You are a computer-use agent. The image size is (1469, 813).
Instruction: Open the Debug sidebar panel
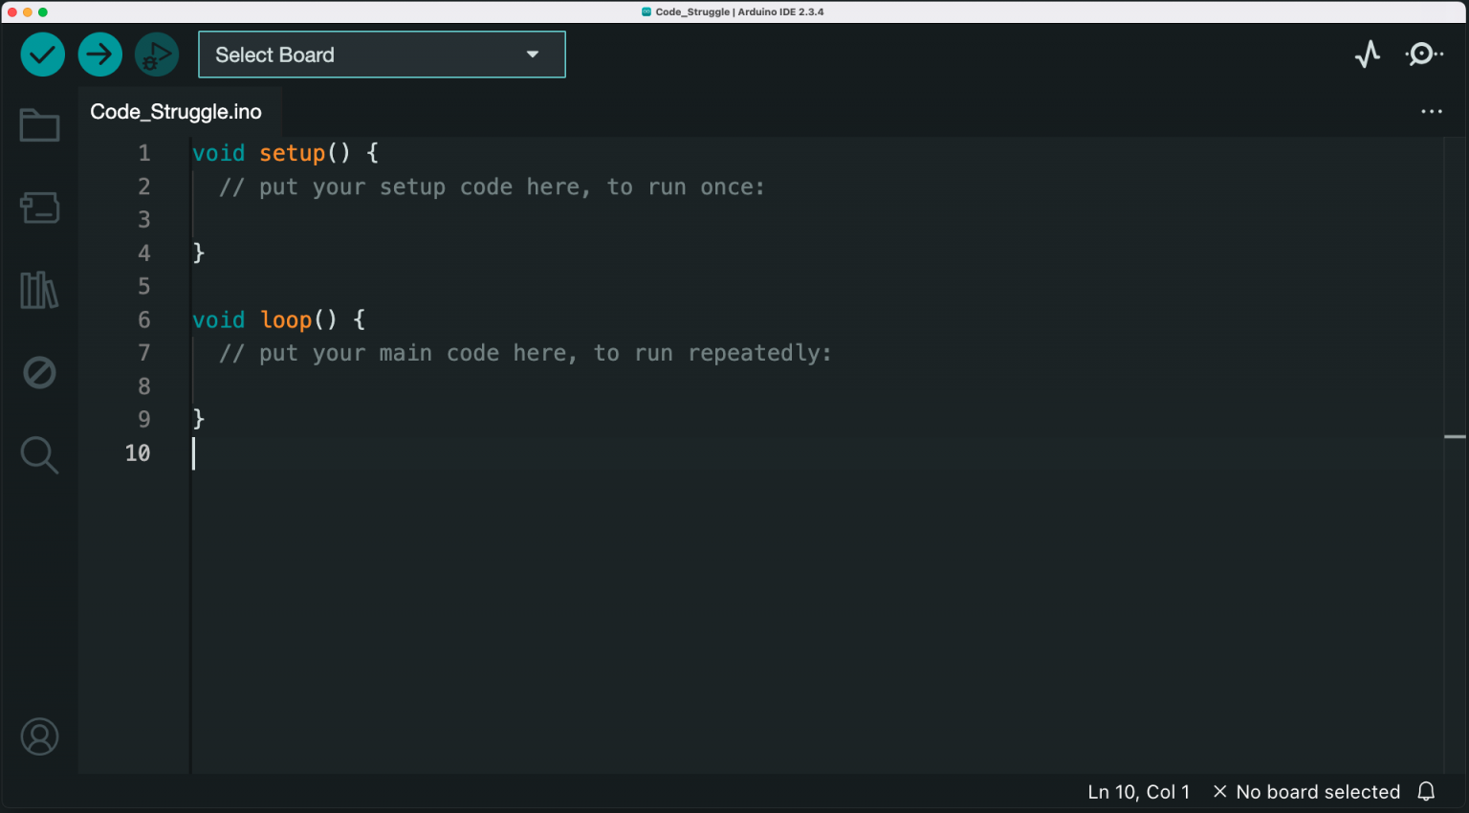tap(38, 372)
